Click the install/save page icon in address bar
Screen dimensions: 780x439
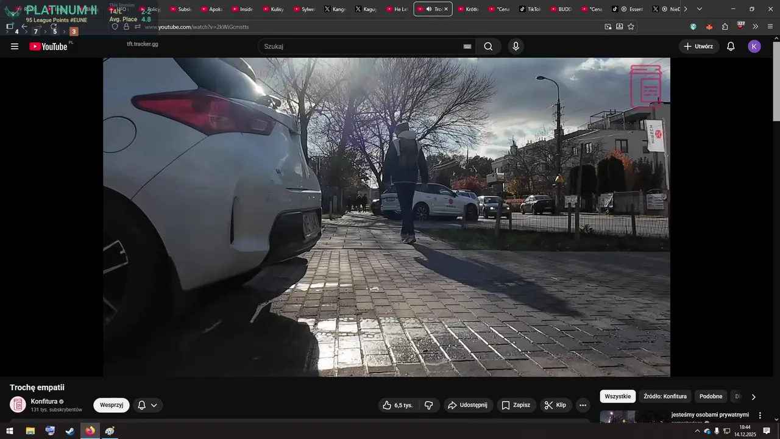[620, 27]
